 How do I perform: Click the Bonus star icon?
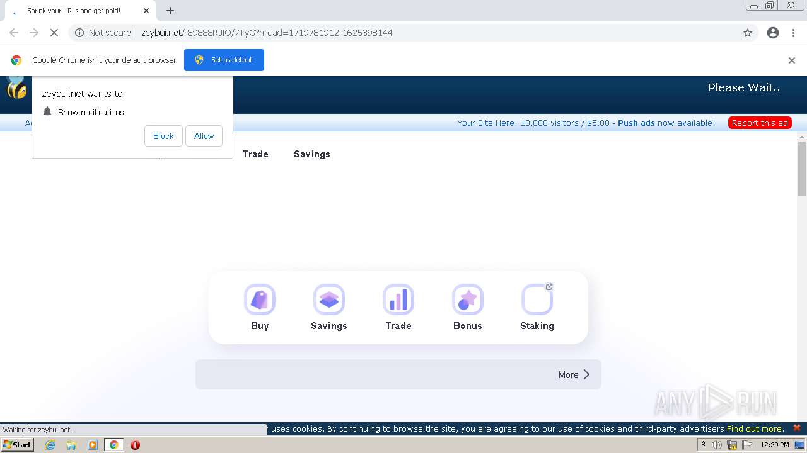coord(468,299)
